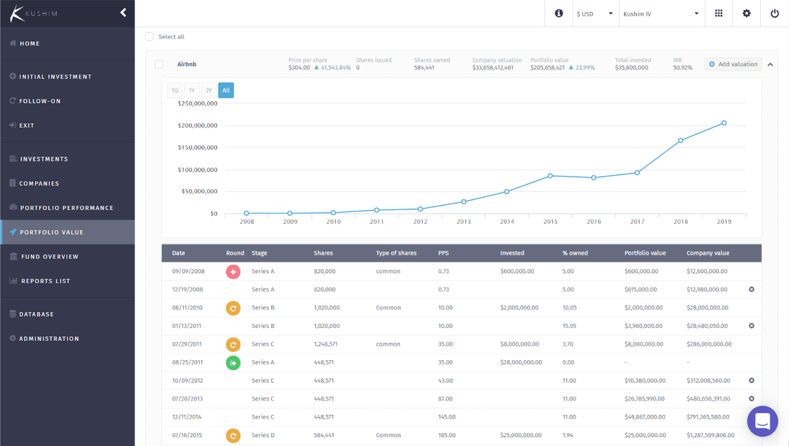
Task: Click the Type of shares column header
Action: click(x=396, y=253)
